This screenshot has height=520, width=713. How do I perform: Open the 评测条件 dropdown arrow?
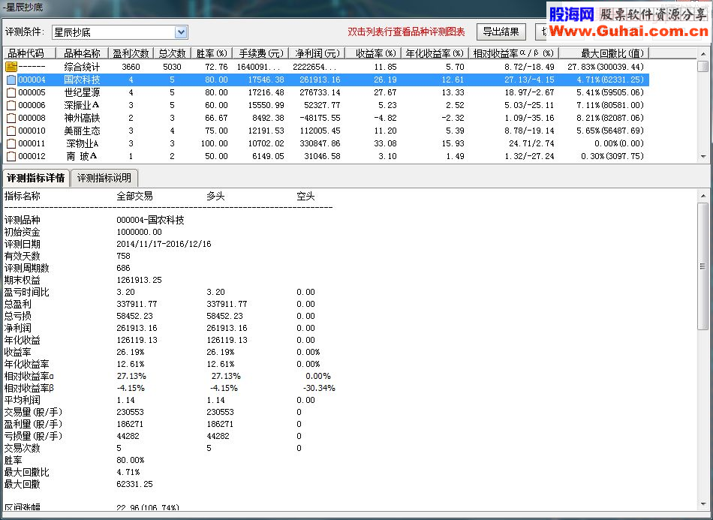click(x=181, y=32)
